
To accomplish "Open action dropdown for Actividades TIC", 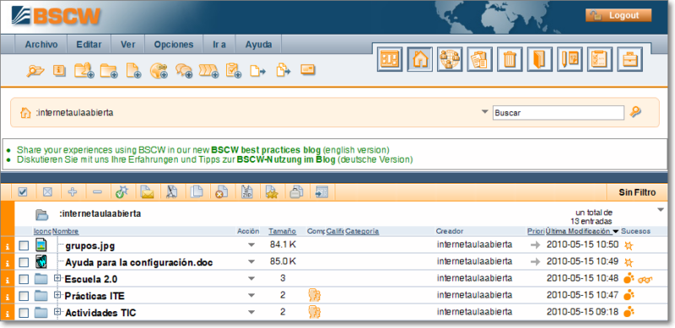I will coord(251,312).
